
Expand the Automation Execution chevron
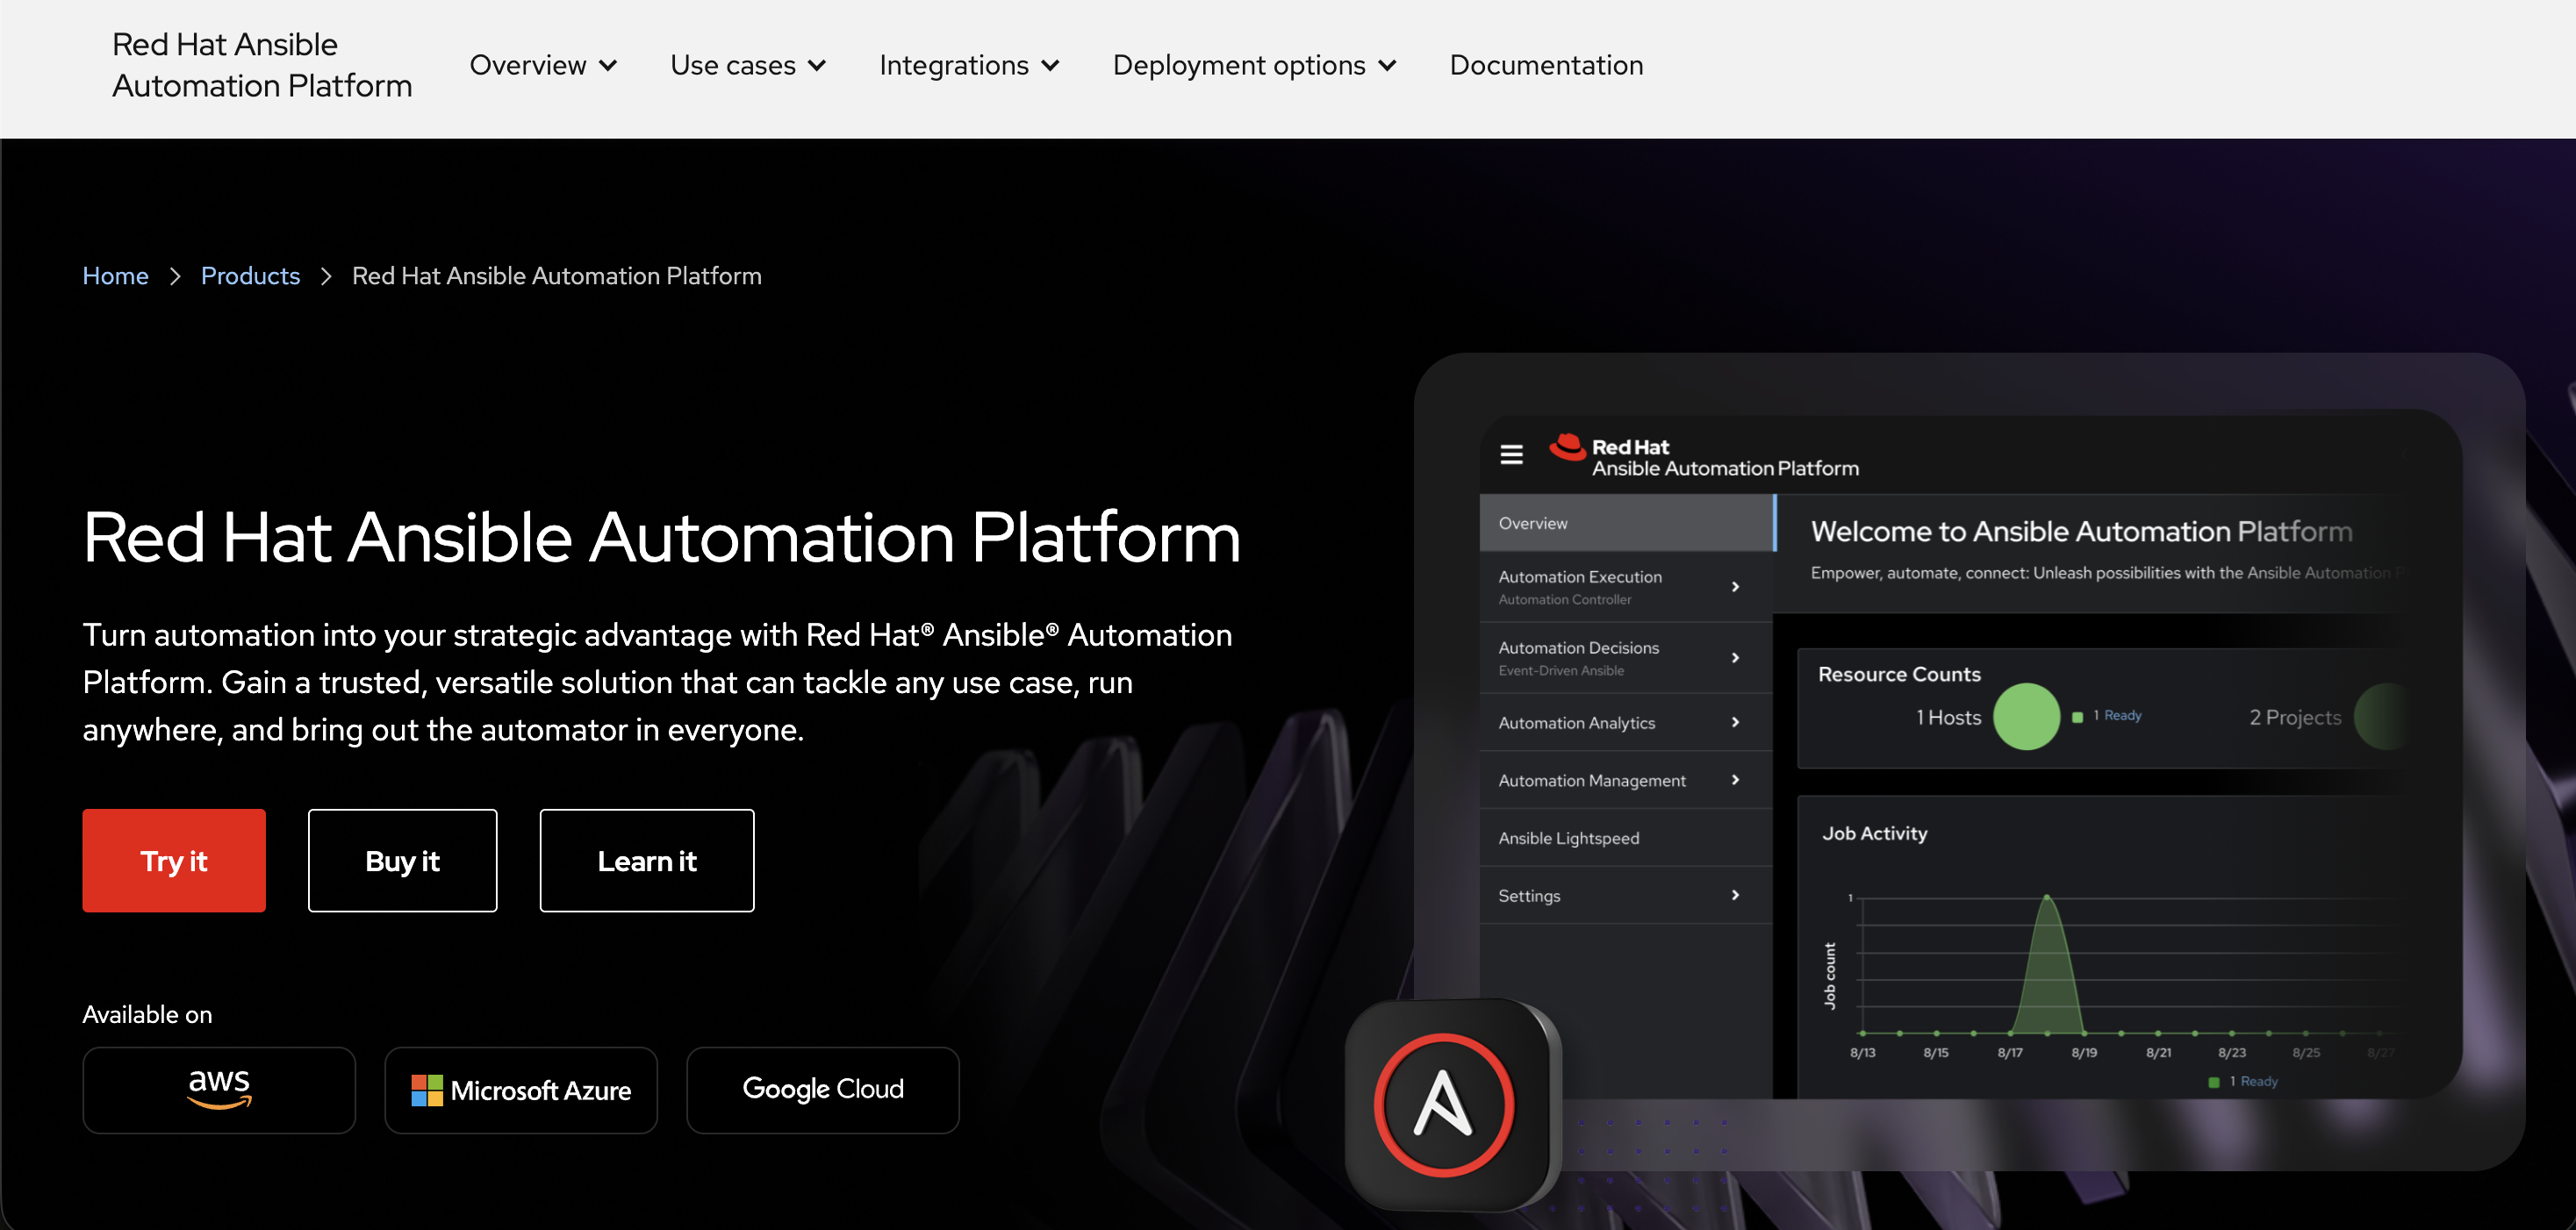pos(1735,587)
